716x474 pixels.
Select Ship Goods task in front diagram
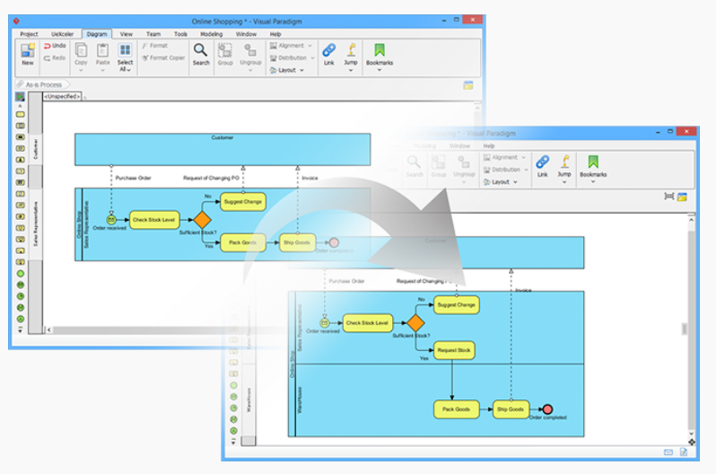pos(511,409)
